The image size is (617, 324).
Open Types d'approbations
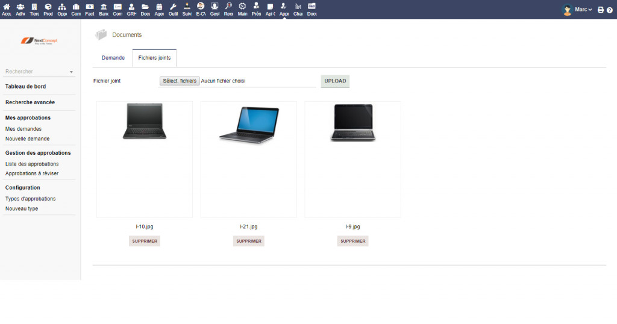point(30,199)
